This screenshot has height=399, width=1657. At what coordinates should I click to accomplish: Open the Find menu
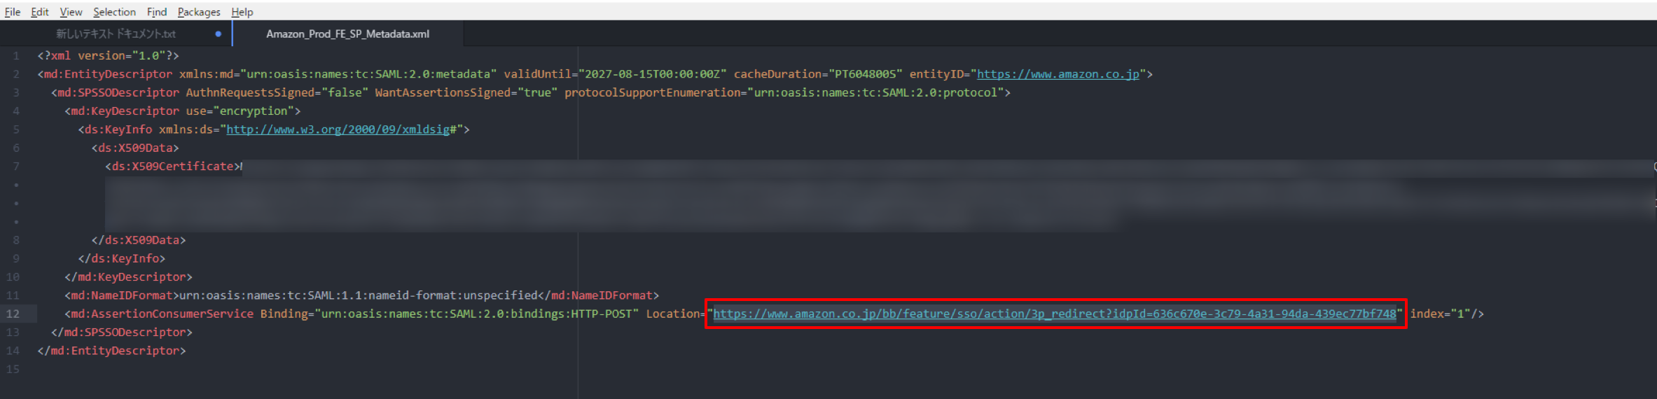click(157, 12)
